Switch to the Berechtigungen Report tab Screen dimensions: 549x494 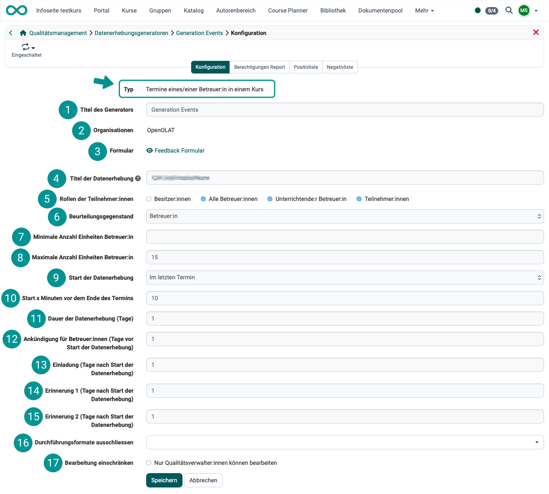coord(259,67)
